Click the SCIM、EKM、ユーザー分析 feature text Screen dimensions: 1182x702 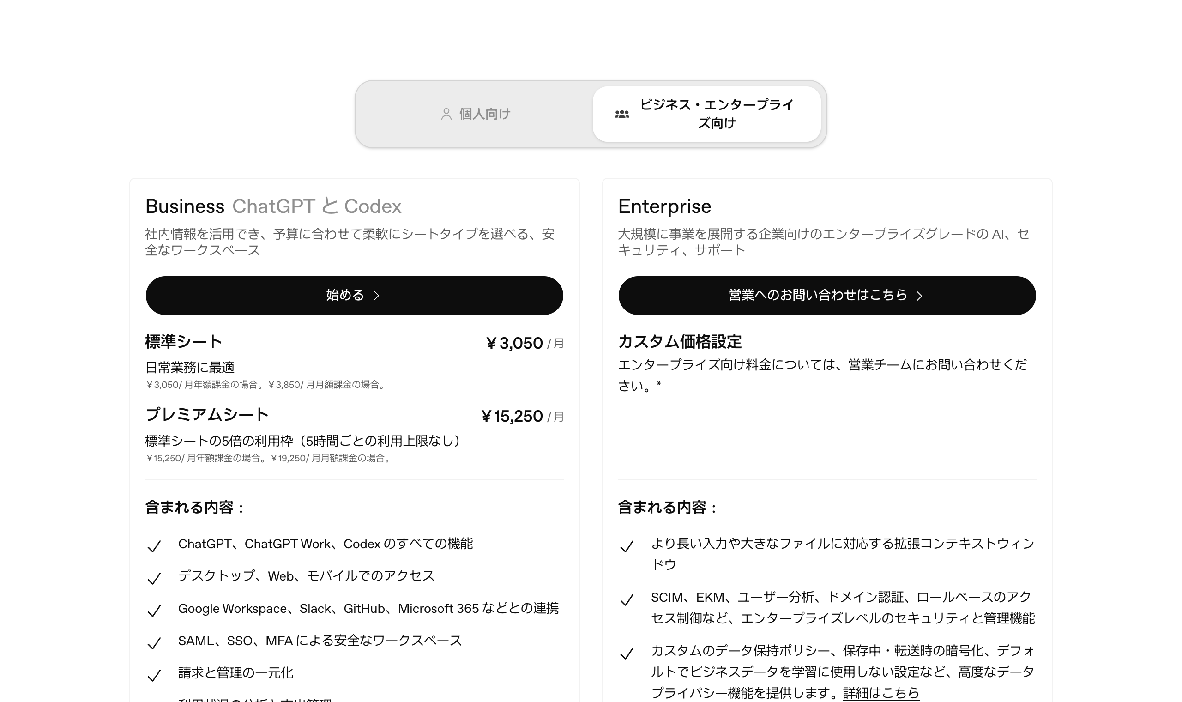tap(843, 608)
